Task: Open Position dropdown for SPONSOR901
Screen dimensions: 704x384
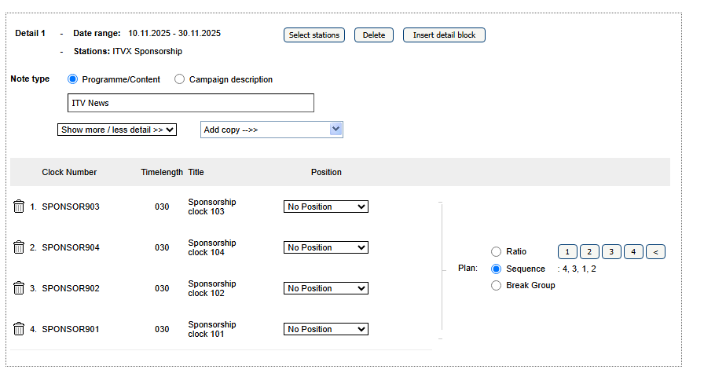Action: point(325,329)
